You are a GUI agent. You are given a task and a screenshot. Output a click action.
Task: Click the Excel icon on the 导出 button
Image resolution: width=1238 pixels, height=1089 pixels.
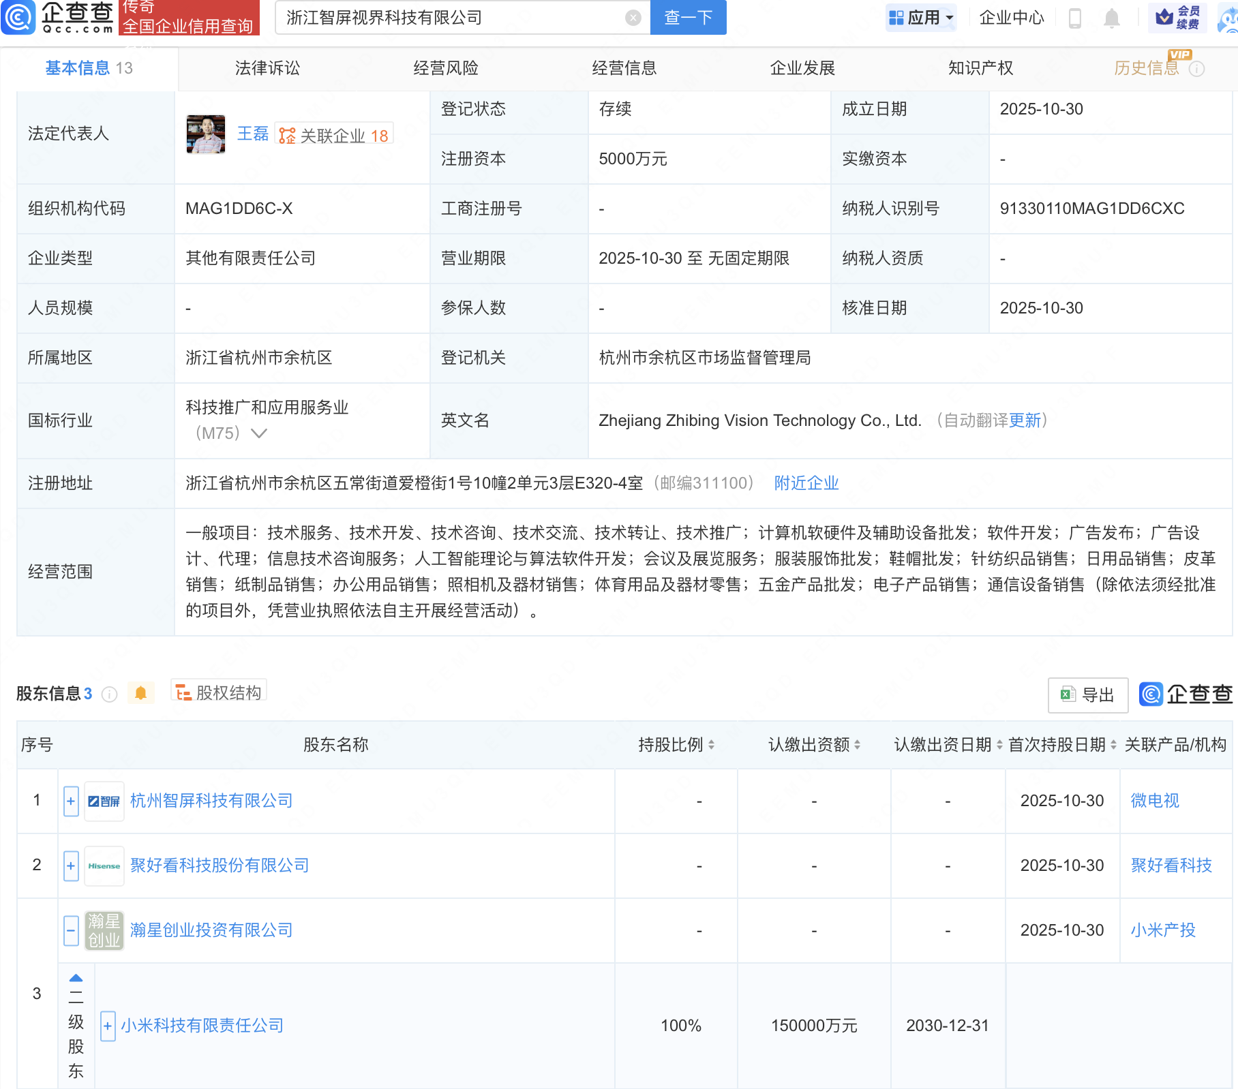tap(1068, 694)
